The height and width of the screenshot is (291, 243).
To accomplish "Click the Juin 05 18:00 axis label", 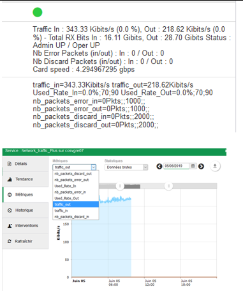I will click(186, 283).
